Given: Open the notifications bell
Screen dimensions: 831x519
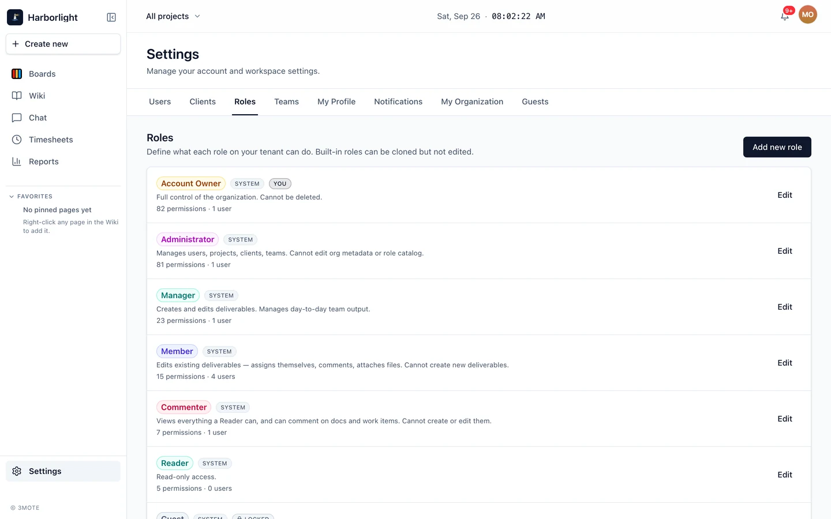Looking at the screenshot, I should click(785, 16).
